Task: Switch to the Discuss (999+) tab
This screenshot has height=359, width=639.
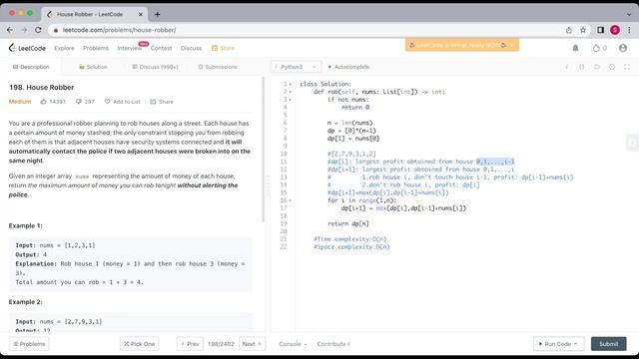Action: (x=156, y=67)
